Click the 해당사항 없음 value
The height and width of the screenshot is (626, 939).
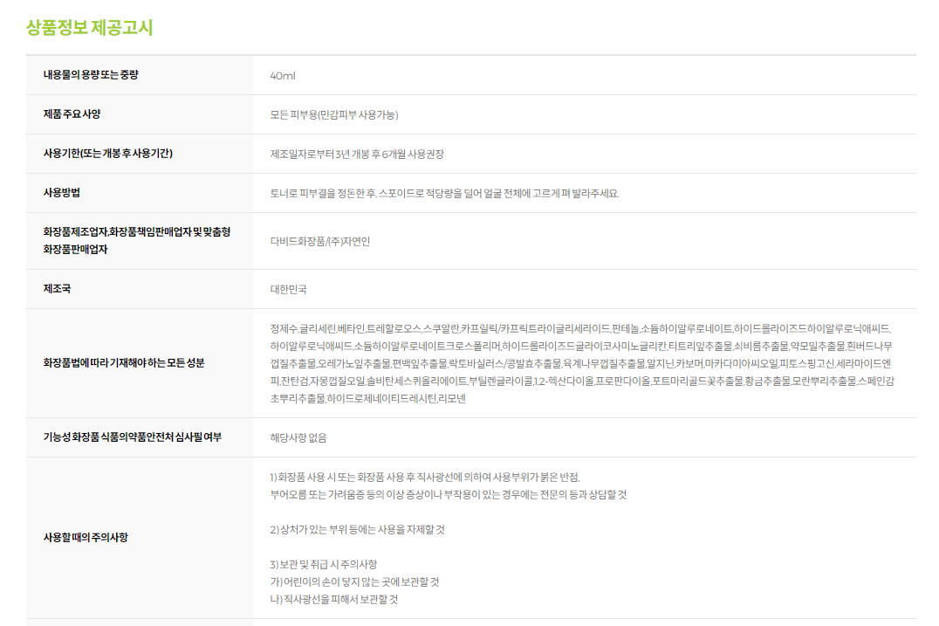(298, 437)
